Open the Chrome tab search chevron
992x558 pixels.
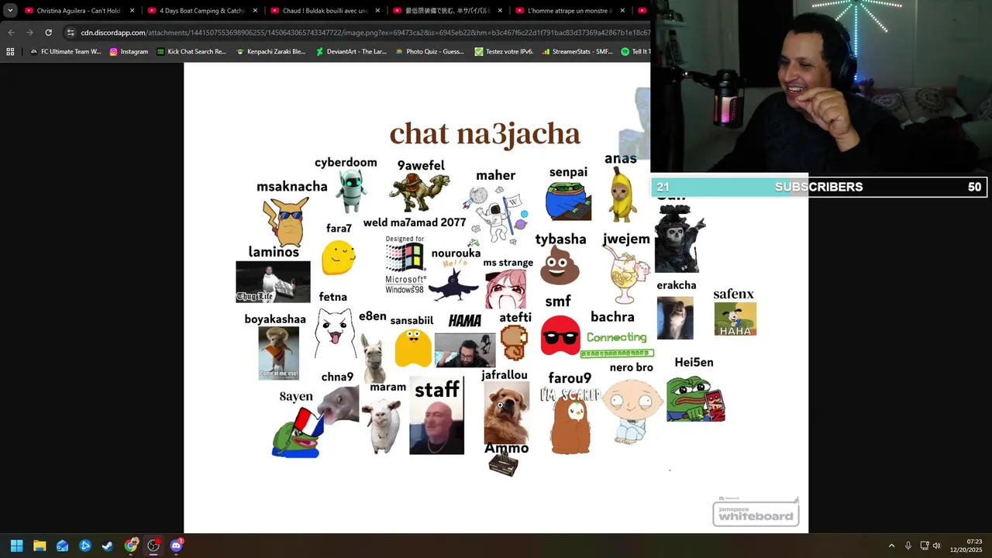pos(10,11)
